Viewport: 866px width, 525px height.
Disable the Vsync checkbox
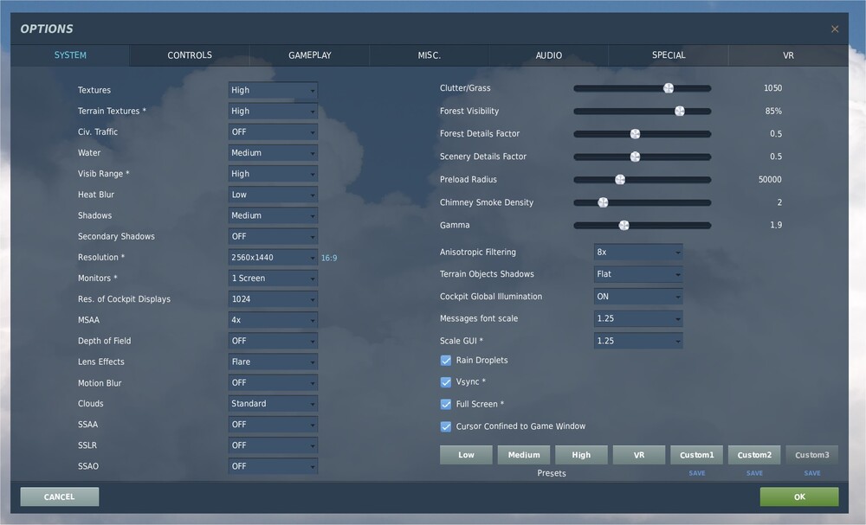446,382
